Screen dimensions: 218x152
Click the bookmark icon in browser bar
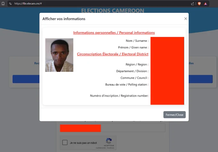3,4
